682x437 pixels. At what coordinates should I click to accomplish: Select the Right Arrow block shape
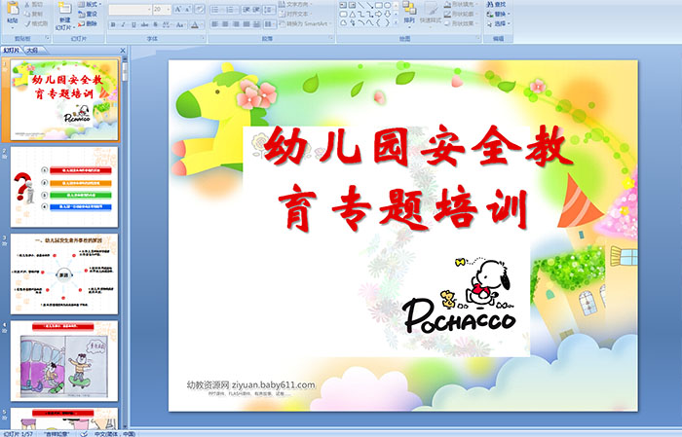click(378, 15)
